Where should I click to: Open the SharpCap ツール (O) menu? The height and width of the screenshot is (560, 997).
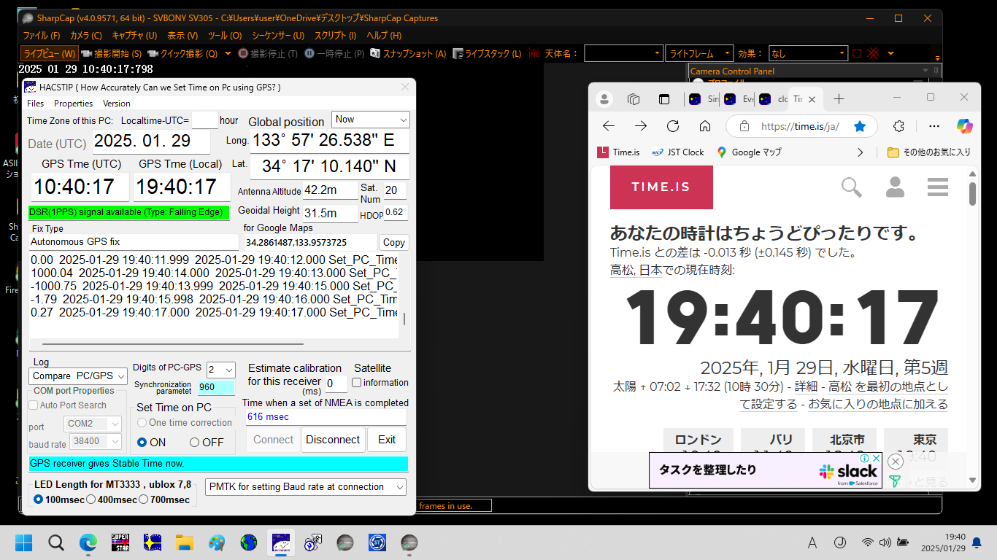click(224, 35)
